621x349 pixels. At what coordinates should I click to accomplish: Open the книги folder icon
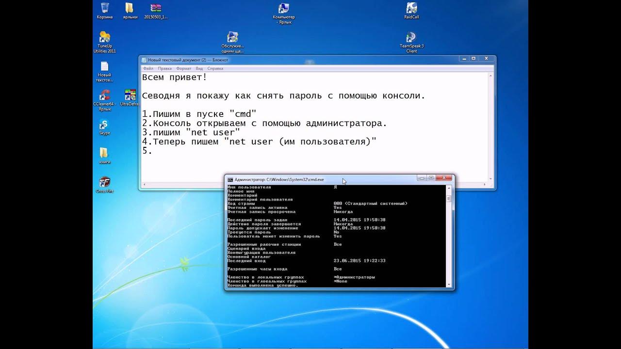pyautogui.click(x=104, y=156)
